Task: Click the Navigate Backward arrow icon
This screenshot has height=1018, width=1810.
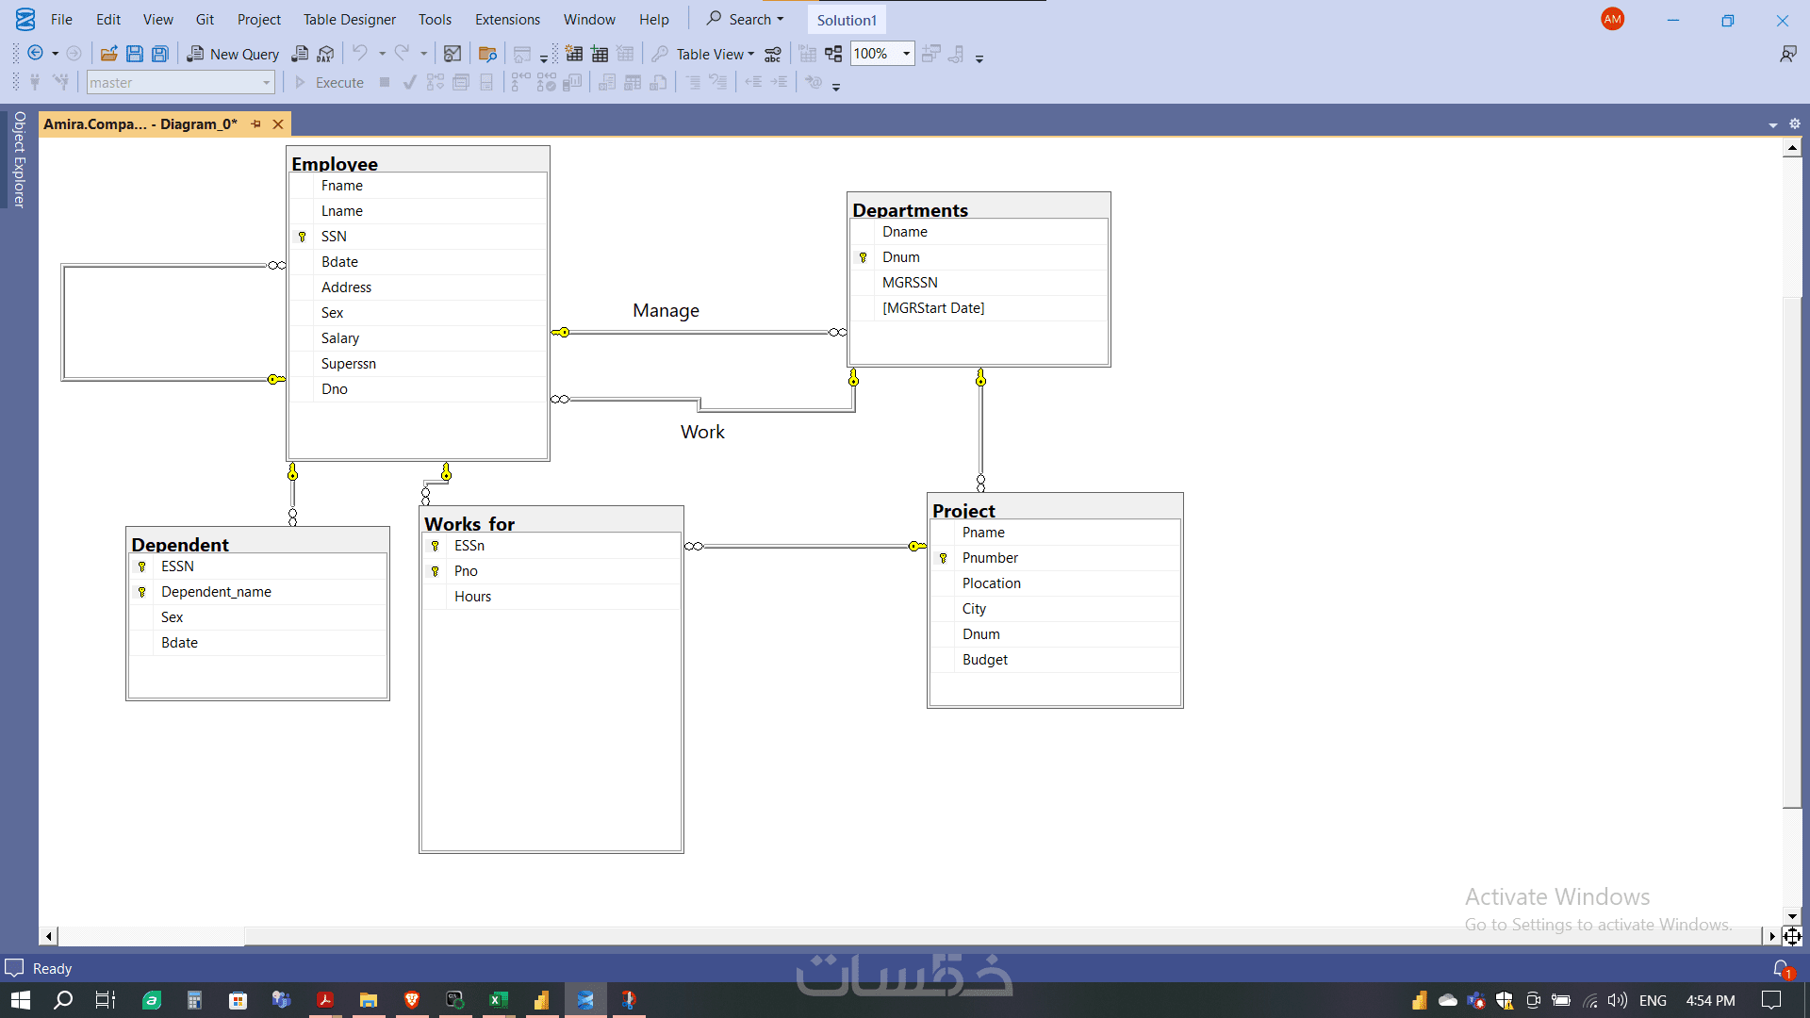Action: pos(36,54)
